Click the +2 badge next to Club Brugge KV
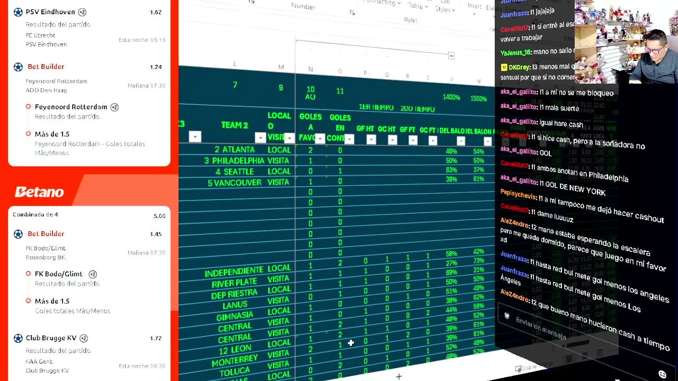Screen dimensions: 678x381 click(x=83, y=338)
